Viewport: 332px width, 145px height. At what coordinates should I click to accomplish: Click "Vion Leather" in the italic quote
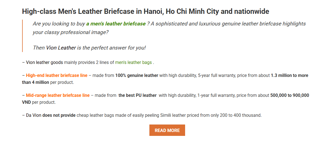[61, 48]
